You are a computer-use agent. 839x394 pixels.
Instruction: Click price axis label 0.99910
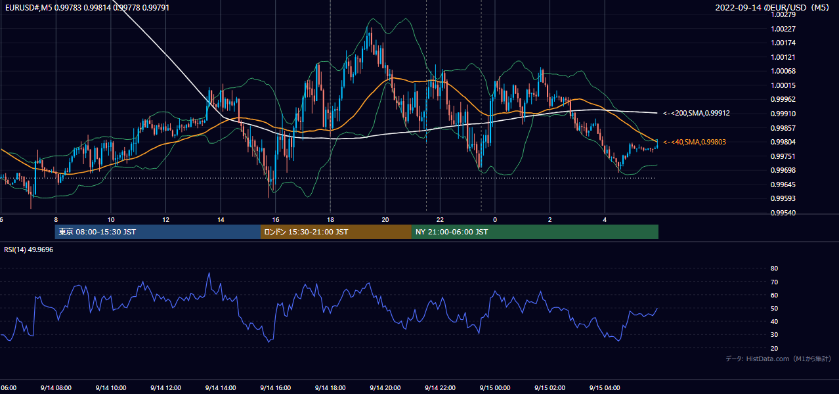(784, 114)
